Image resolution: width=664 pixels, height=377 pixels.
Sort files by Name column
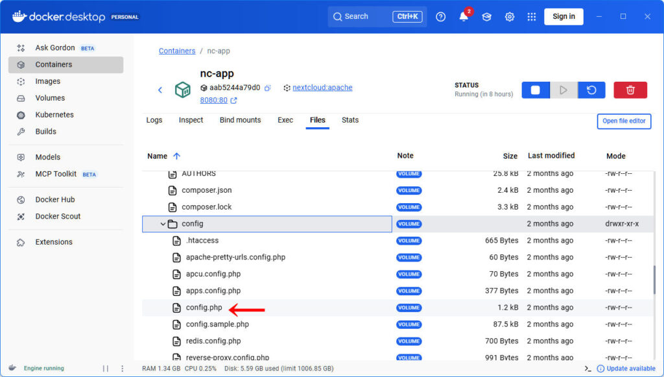point(158,156)
